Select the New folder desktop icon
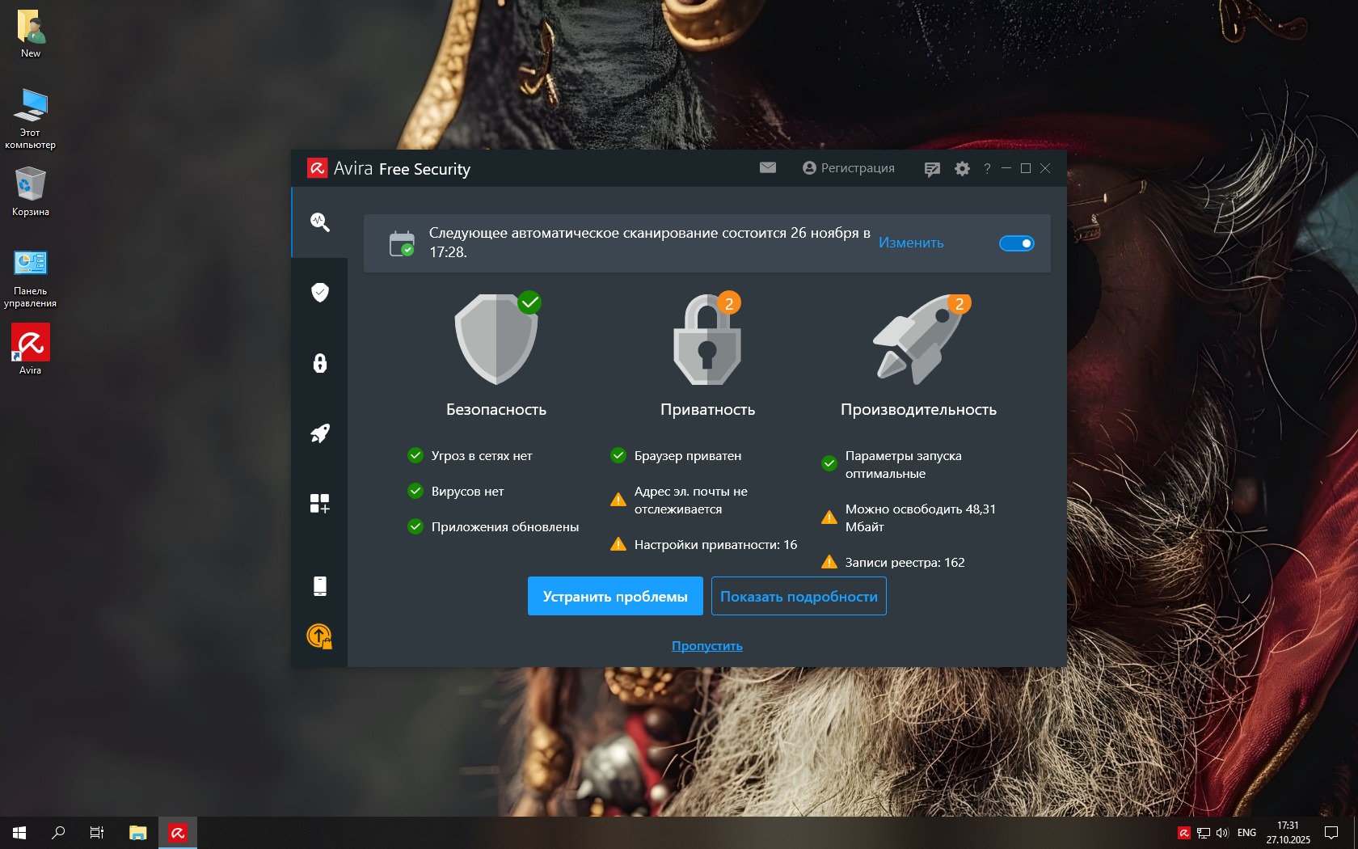1358x849 pixels. point(31,34)
